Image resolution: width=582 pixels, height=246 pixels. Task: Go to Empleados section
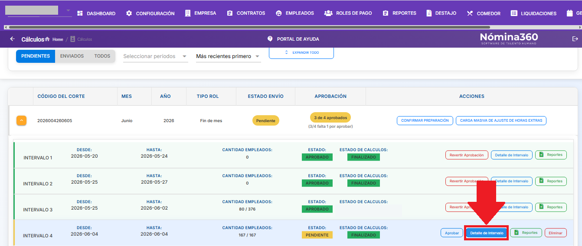[x=294, y=13]
